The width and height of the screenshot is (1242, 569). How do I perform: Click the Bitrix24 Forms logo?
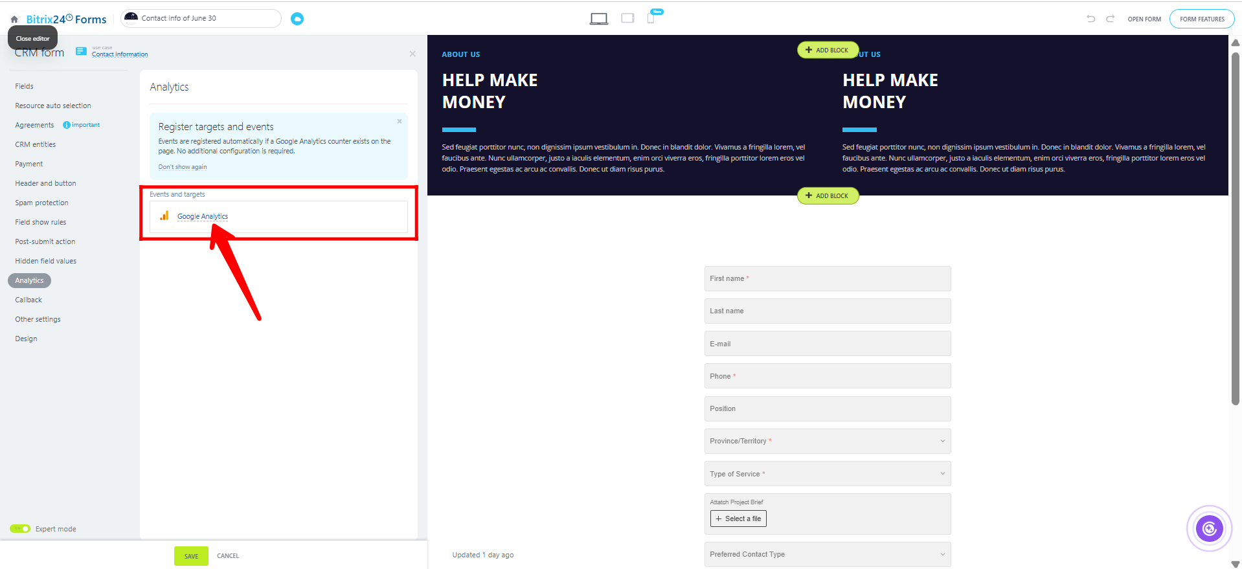pyautogui.click(x=66, y=19)
